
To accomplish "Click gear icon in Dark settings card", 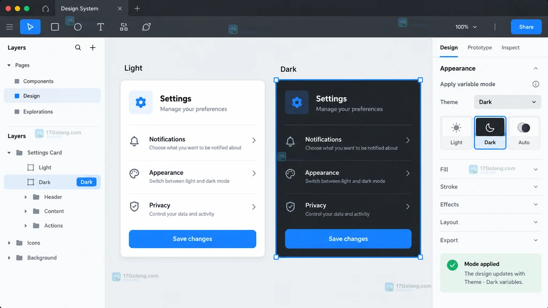I will 296,102.
